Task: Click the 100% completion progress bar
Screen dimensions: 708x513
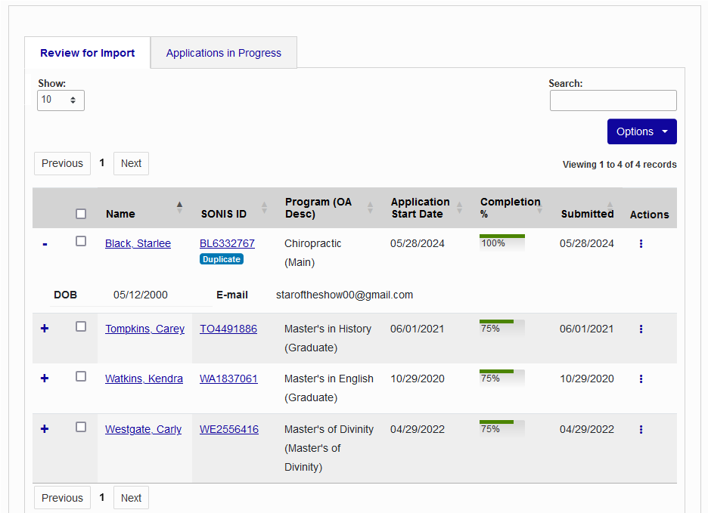Action: pyautogui.click(x=501, y=242)
